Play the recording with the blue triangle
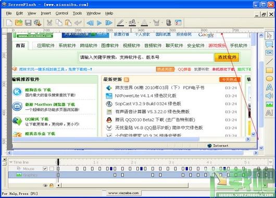 click(99, 23)
